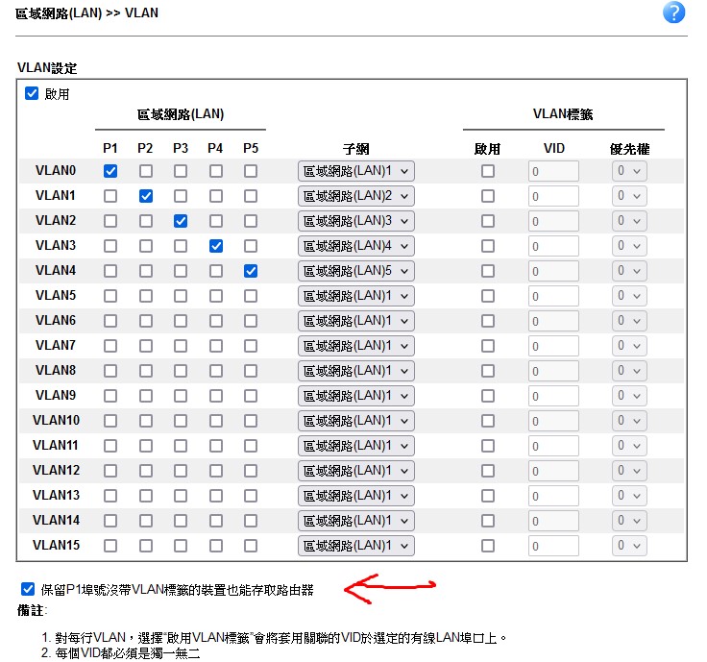Open subnet dropdown for VLAN0
This screenshot has height=662, width=707.
pos(356,171)
